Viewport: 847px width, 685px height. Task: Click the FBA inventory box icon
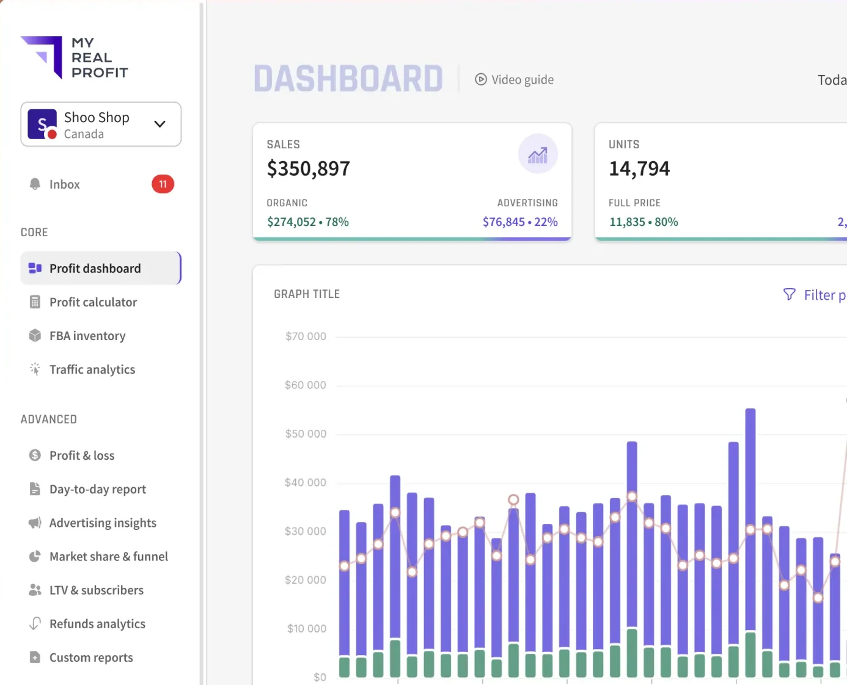click(x=35, y=335)
